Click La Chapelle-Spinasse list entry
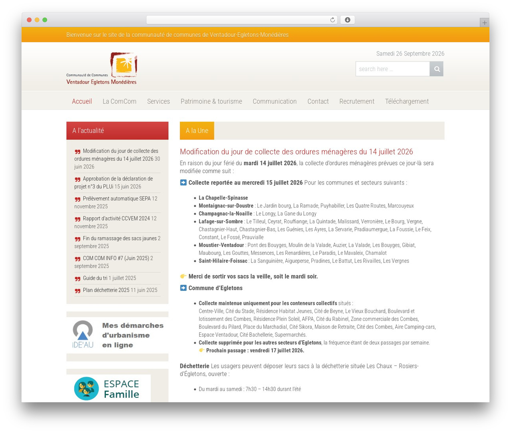The image size is (511, 433). click(223, 198)
